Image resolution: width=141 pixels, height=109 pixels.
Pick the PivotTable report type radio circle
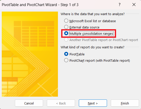point(66,54)
